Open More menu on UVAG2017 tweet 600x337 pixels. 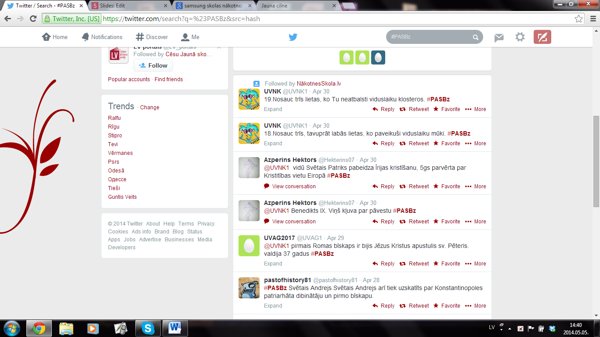coord(476,264)
